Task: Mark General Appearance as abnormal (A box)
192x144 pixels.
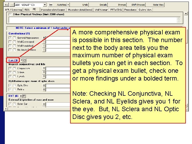Action: click(x=10, y=38)
